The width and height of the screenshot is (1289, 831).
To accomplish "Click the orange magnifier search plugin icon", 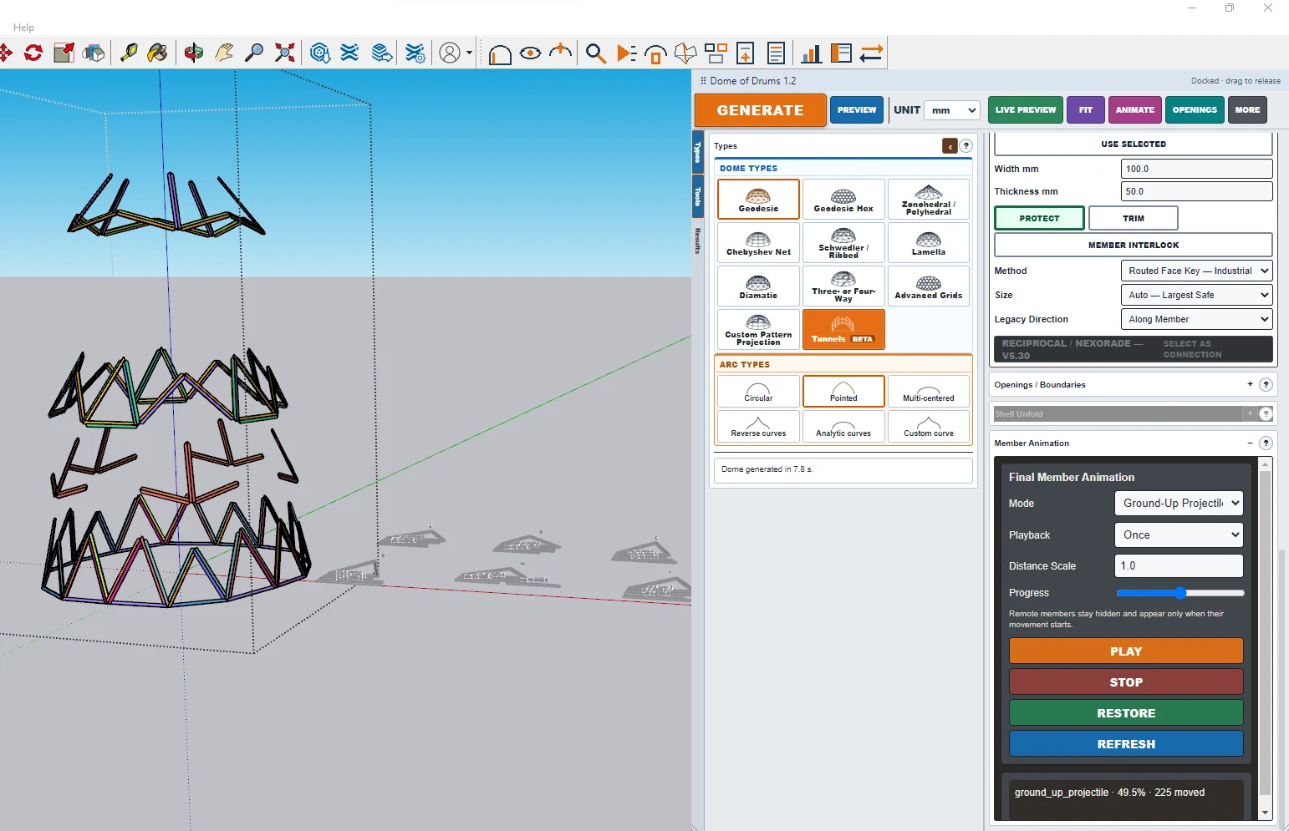I will [x=595, y=53].
